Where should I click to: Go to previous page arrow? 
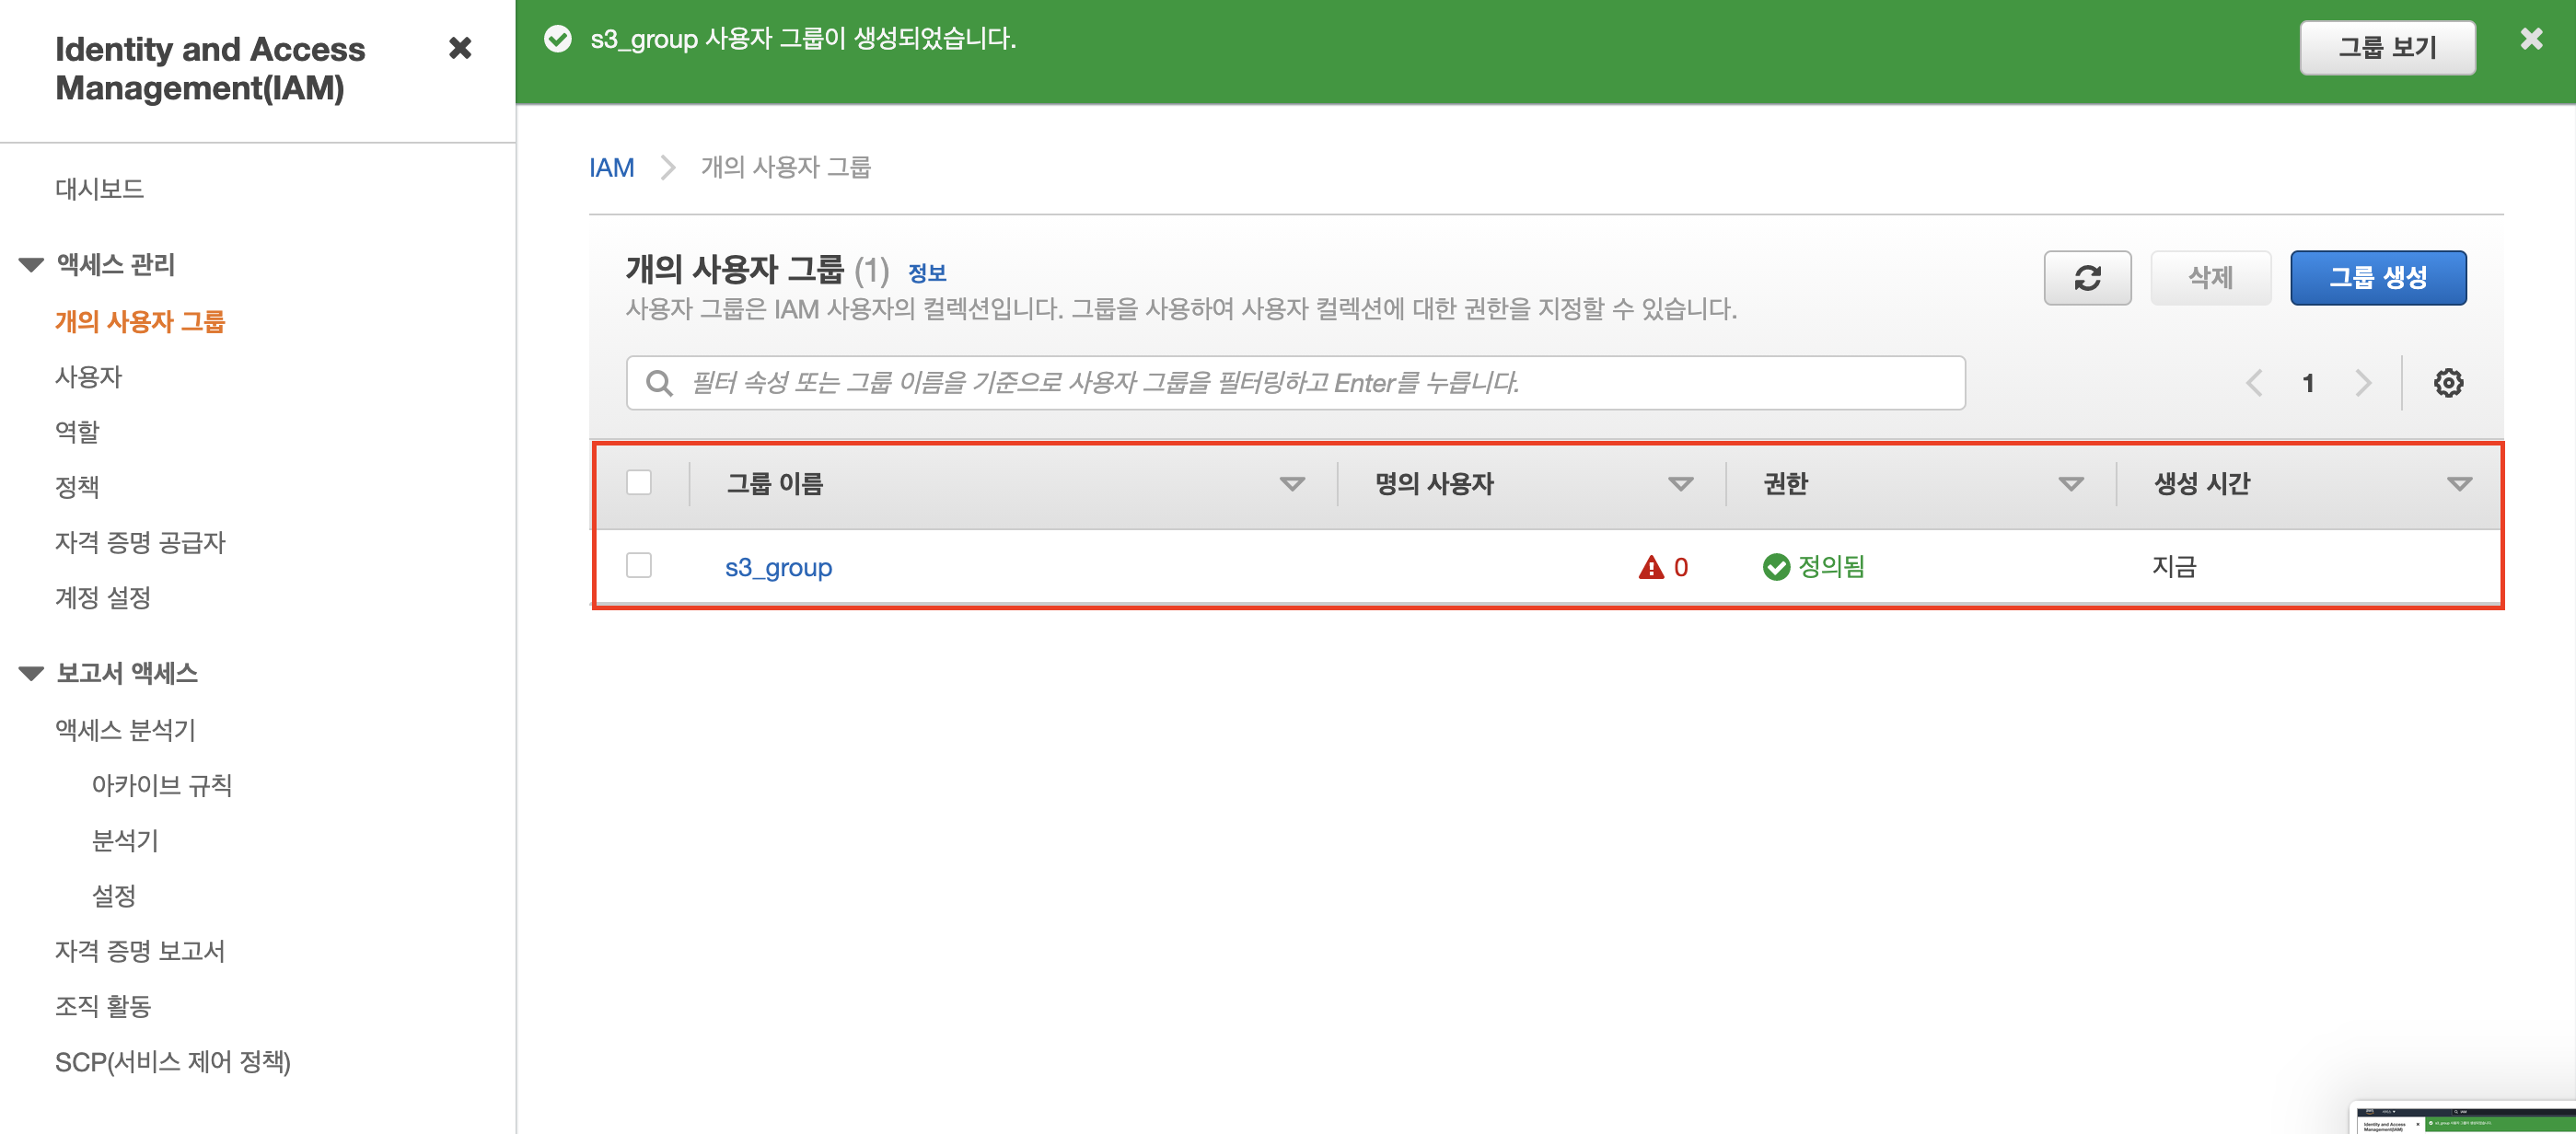tap(2254, 383)
